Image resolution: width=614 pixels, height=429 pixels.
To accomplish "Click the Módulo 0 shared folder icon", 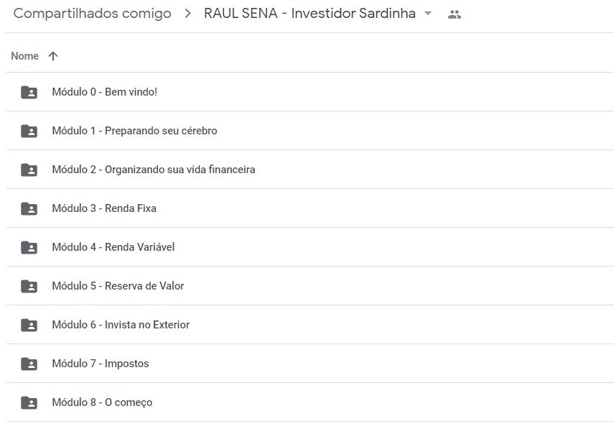I will click(29, 92).
